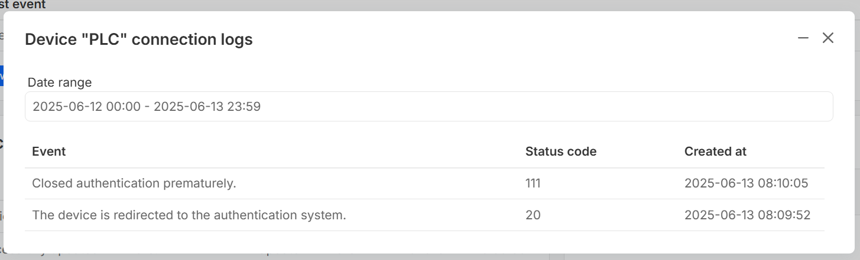This screenshot has width=860, height=260.
Task: Select the Closed authentication prematurely event
Action: [134, 183]
